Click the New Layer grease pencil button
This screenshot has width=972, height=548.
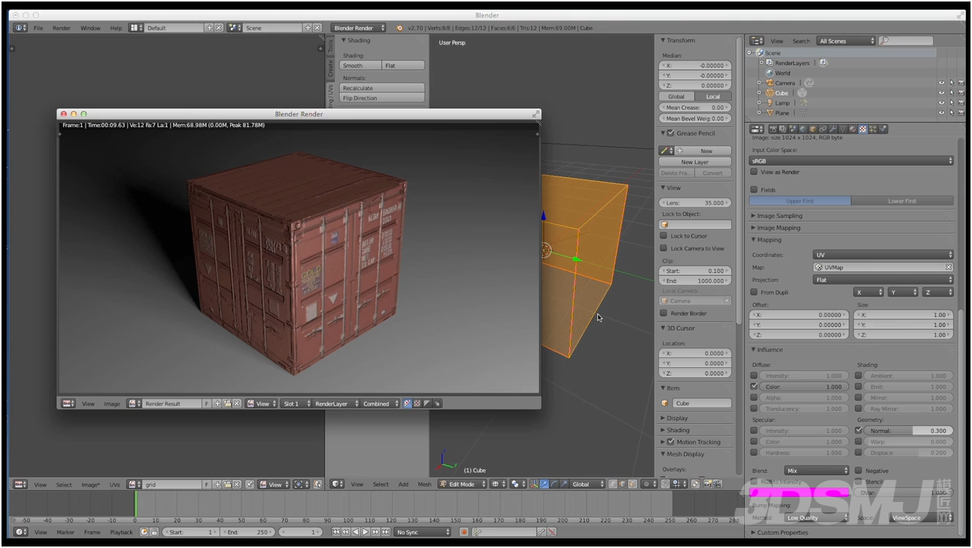695,162
